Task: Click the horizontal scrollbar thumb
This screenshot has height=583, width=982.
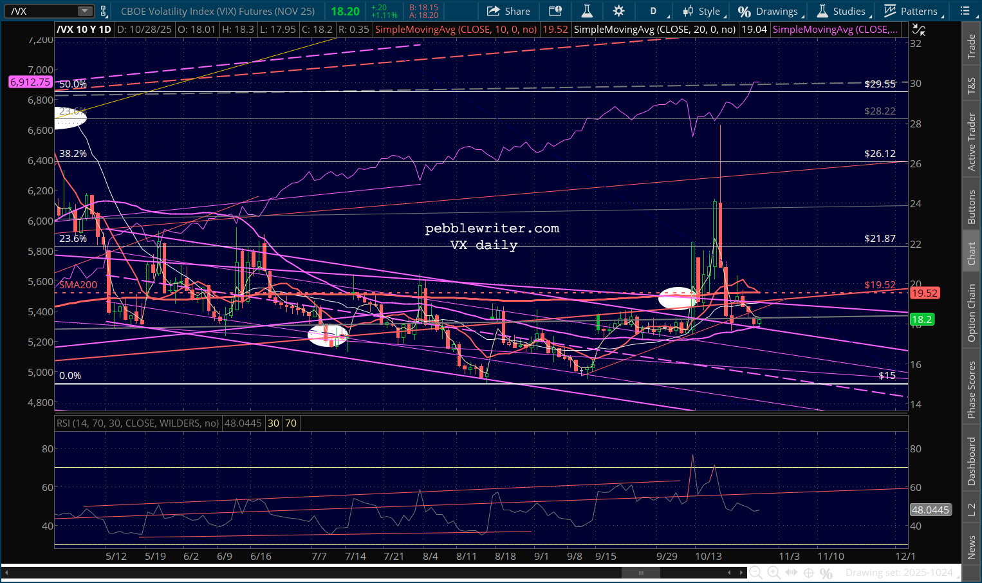Action: click(641, 573)
